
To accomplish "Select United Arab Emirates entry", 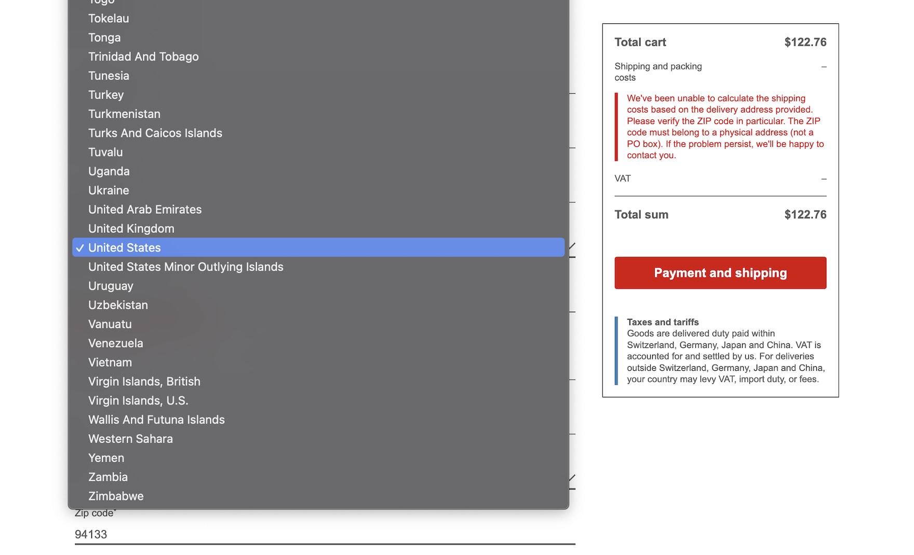I will click(x=145, y=210).
